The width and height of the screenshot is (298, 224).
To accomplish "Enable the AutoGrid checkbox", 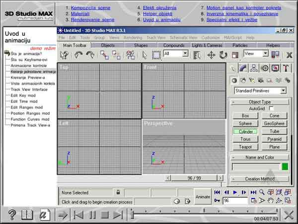I will 271,109.
